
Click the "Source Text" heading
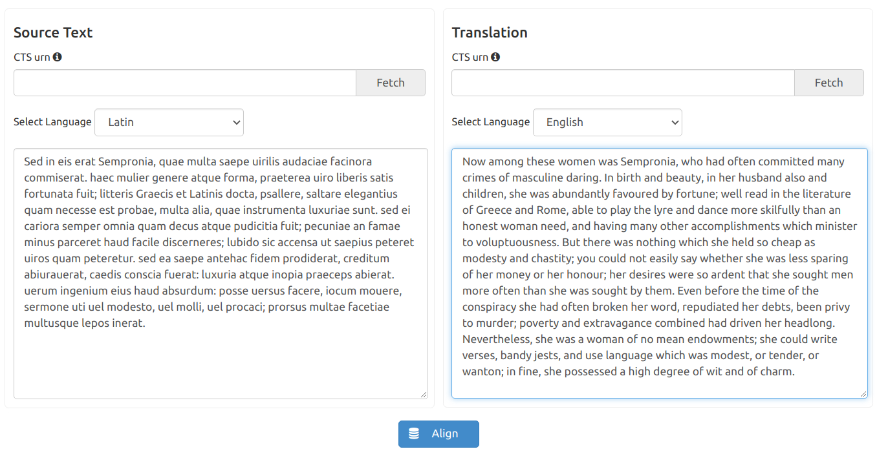pyautogui.click(x=53, y=32)
